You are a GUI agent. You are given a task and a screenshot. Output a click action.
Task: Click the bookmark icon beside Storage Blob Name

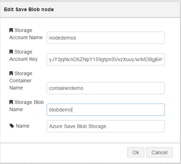point(11,102)
